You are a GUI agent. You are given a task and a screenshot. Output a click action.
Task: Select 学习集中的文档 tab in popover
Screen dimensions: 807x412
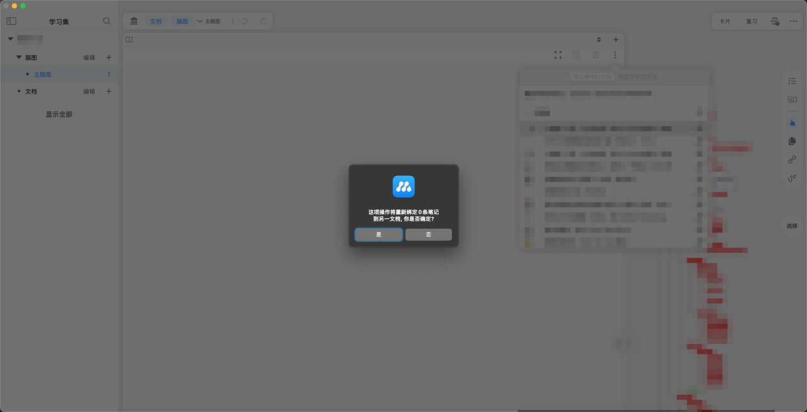pyautogui.click(x=592, y=77)
